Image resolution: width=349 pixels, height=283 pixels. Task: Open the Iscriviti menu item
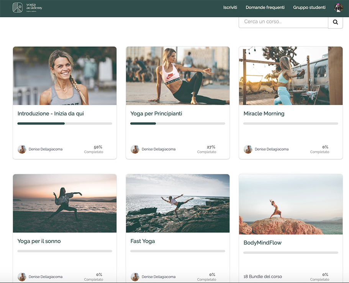coord(230,8)
